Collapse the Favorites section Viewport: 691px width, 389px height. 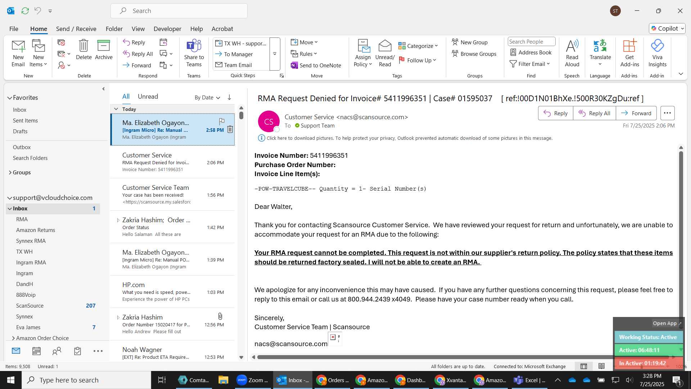[10, 98]
